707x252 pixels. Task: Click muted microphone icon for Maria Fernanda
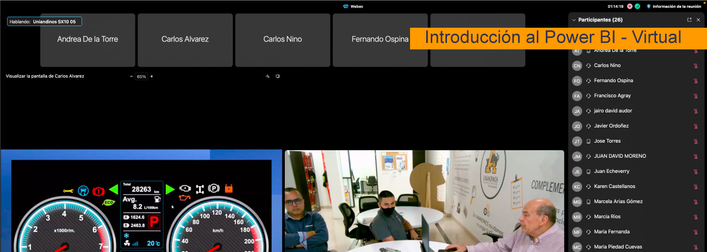696,232
